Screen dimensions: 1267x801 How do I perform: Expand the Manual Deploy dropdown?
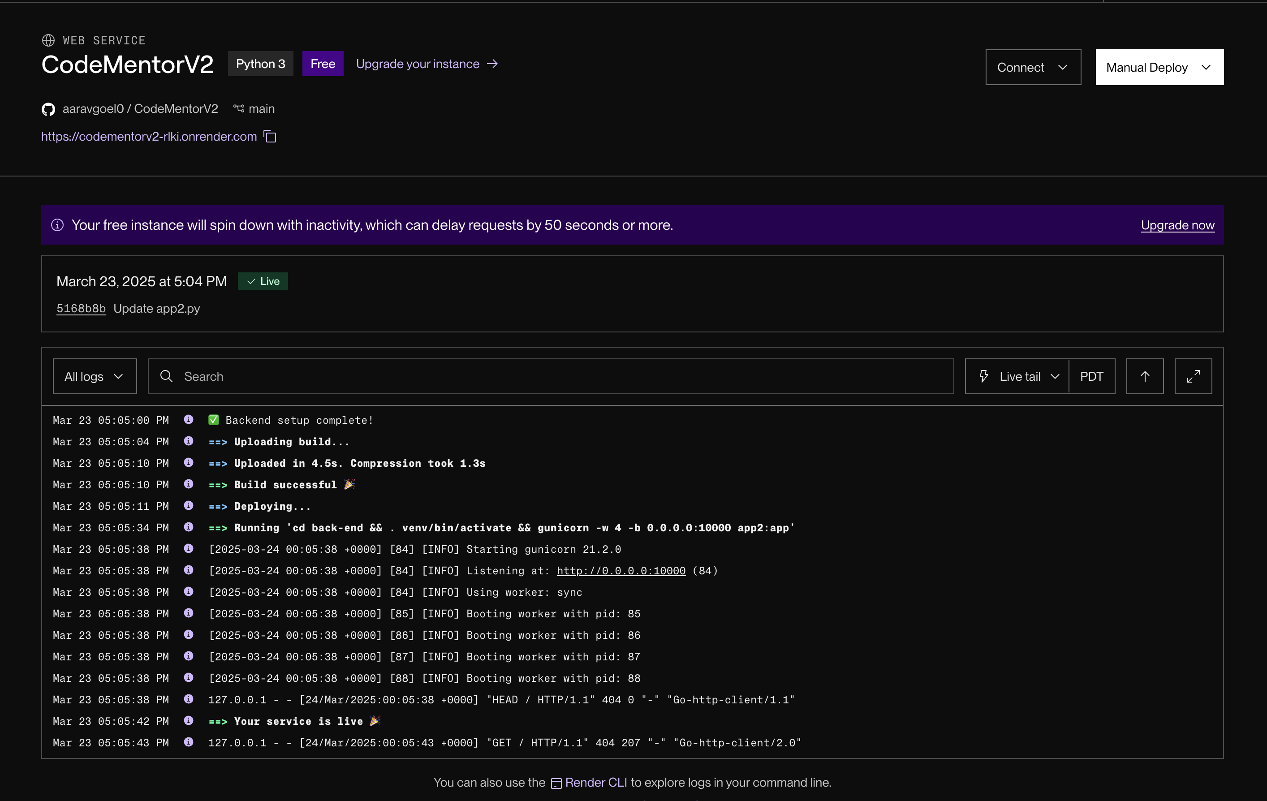coord(1159,67)
